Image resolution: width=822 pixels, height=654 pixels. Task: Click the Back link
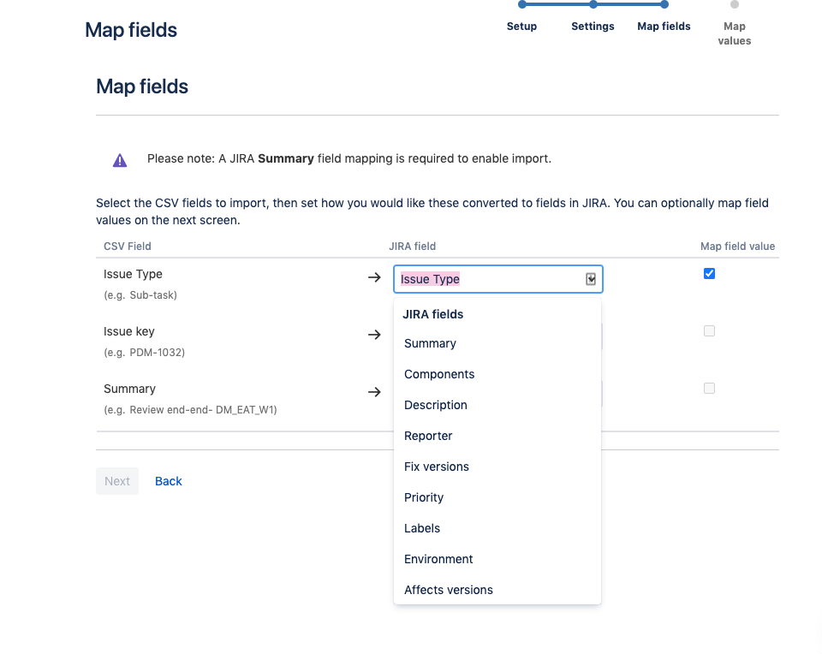tap(169, 481)
